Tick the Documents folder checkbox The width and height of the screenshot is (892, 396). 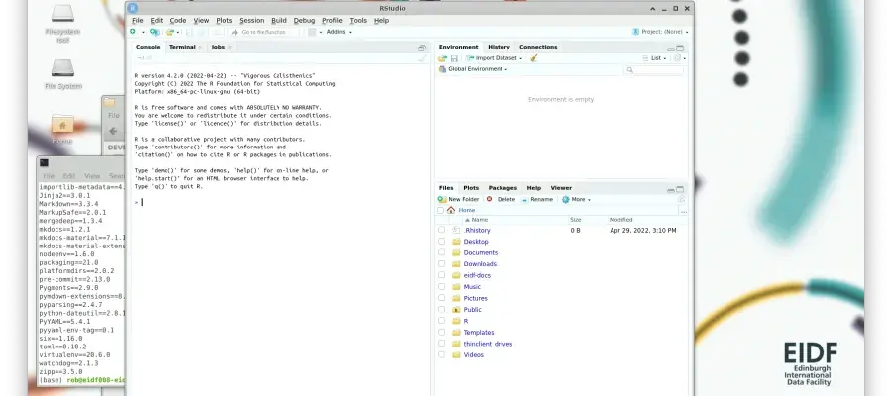tap(441, 252)
